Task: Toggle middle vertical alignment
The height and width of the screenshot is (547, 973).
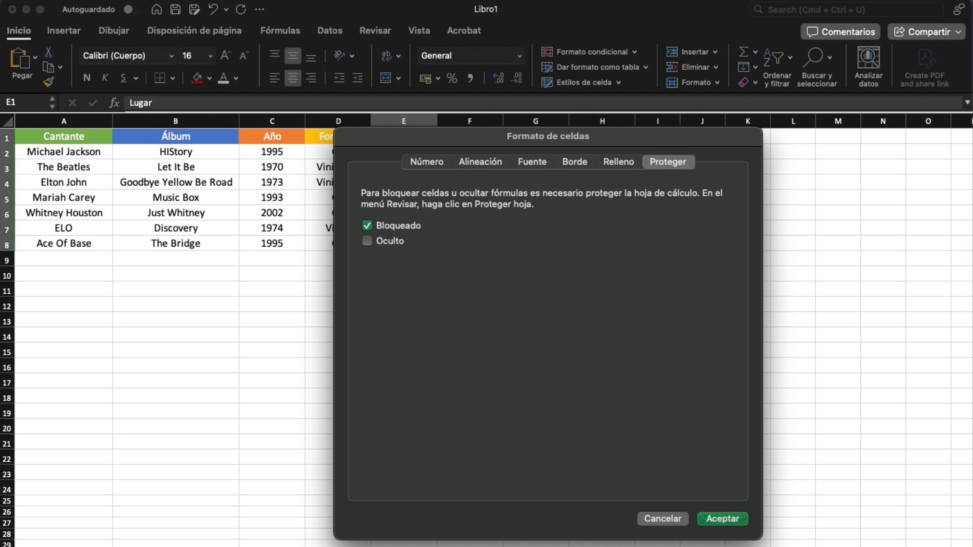Action: click(x=293, y=55)
